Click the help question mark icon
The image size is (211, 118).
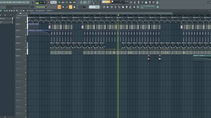142,2
